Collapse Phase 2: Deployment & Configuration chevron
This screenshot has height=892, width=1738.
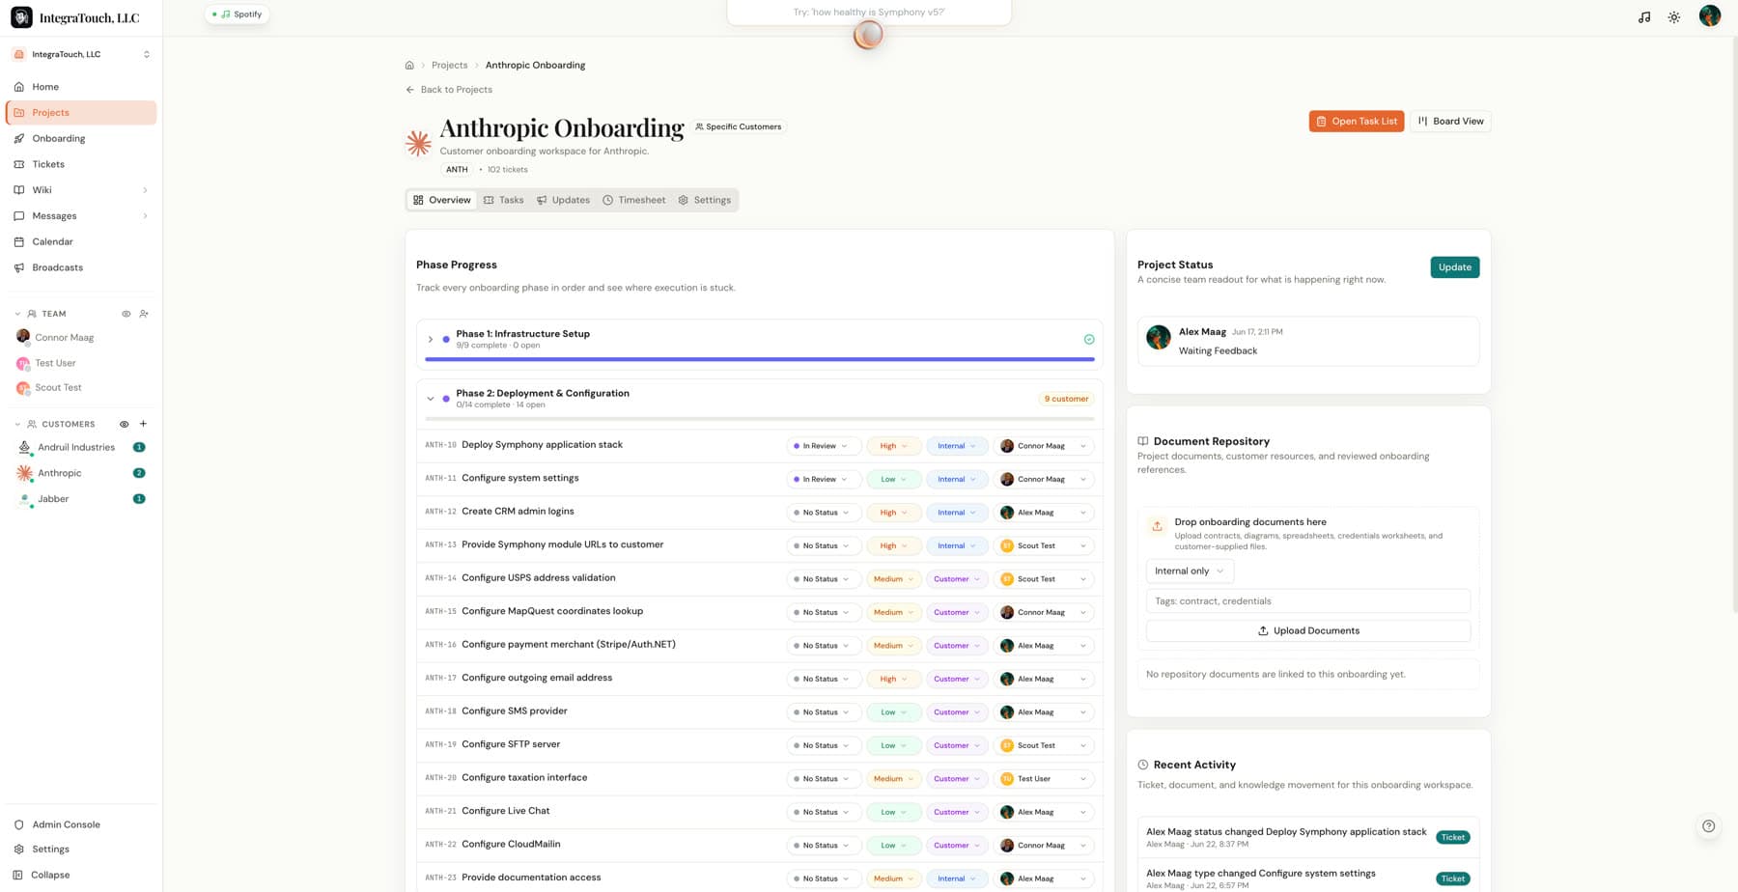coord(431,399)
